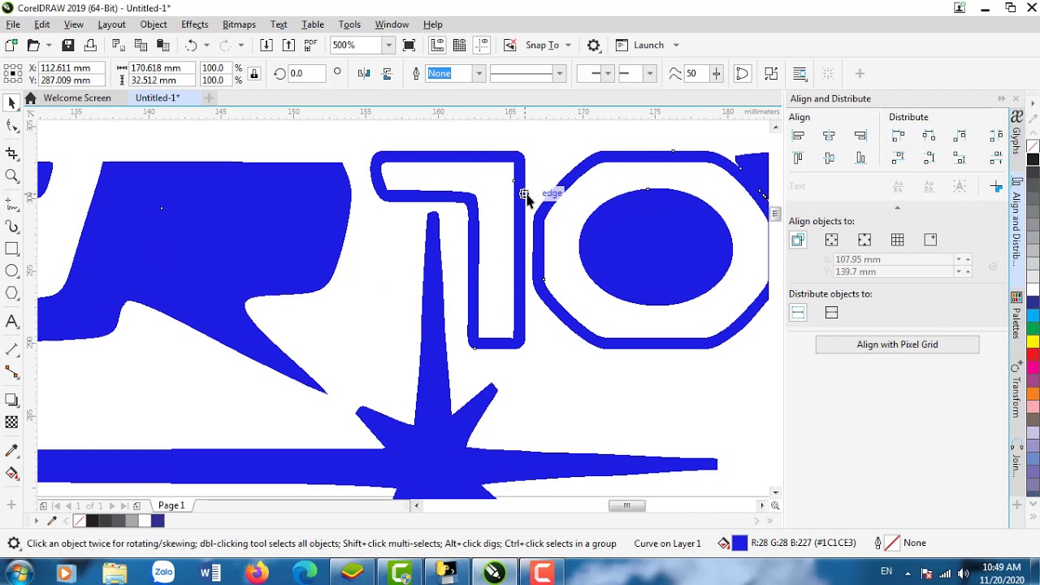Select the Interactive Fill tool

[x=11, y=474]
